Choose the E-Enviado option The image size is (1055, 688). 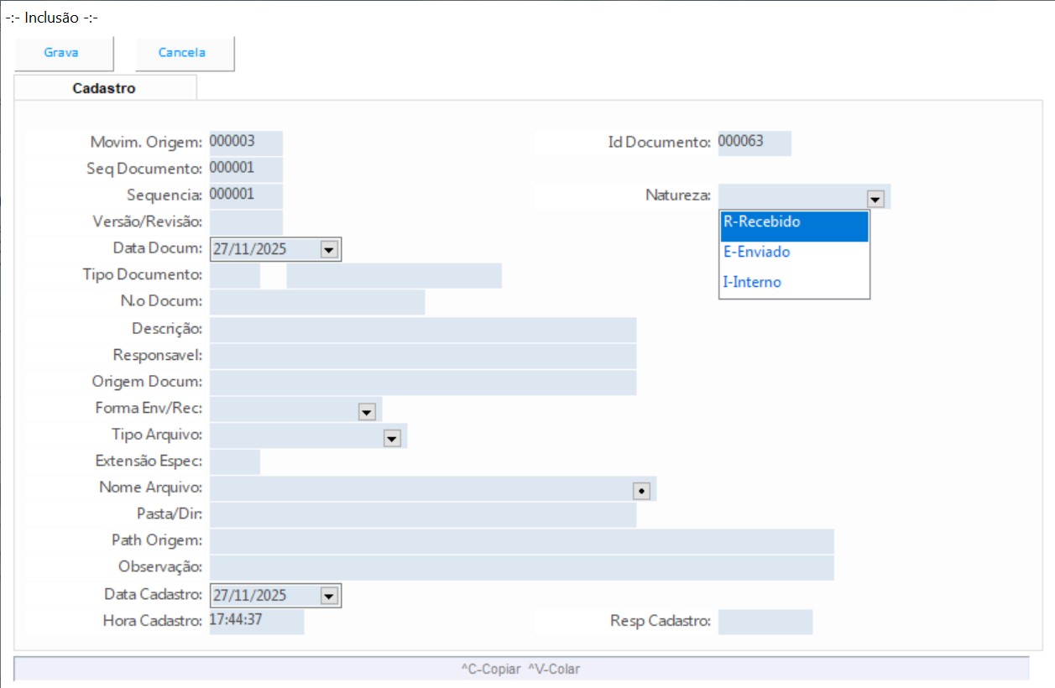tap(794, 253)
